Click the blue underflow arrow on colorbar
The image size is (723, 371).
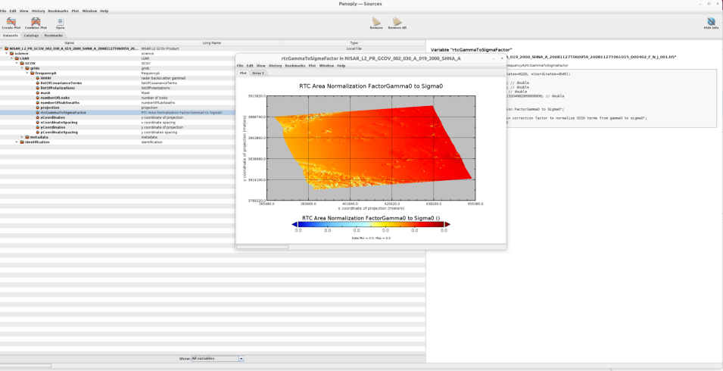tap(294, 224)
